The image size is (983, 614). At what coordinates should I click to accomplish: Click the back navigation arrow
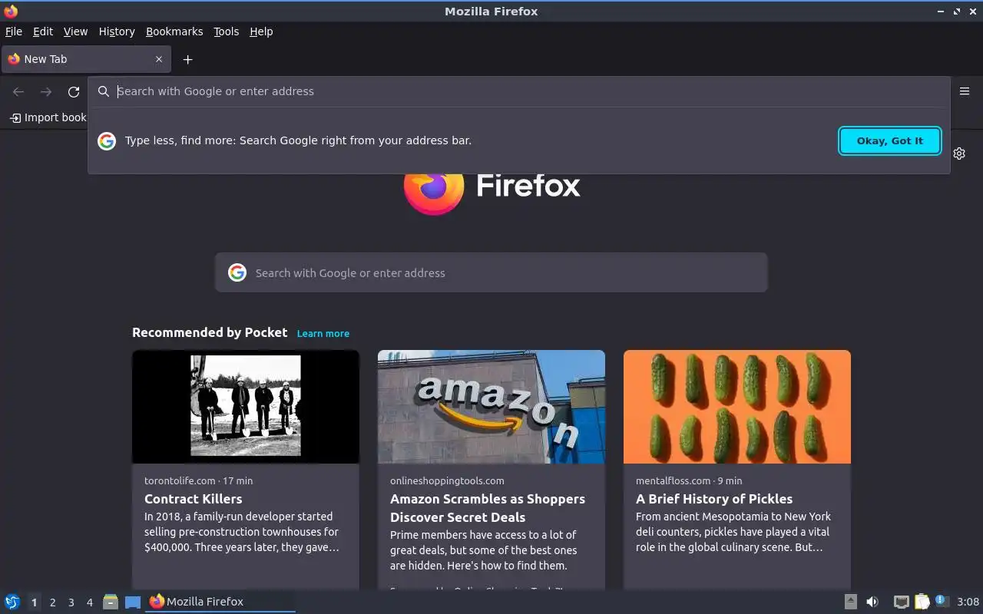pyautogui.click(x=18, y=91)
